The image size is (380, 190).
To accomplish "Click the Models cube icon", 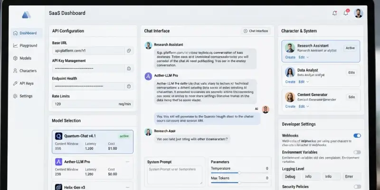I will 15,58.
